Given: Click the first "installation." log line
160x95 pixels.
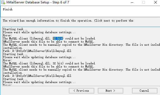Looking at the screenshot, I should tap(13, 48).
